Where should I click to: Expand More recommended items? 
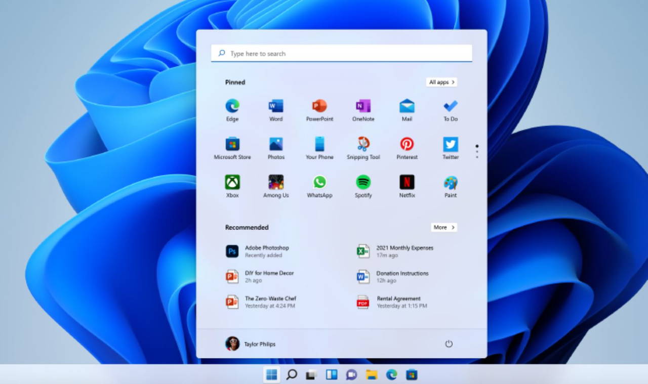point(444,228)
